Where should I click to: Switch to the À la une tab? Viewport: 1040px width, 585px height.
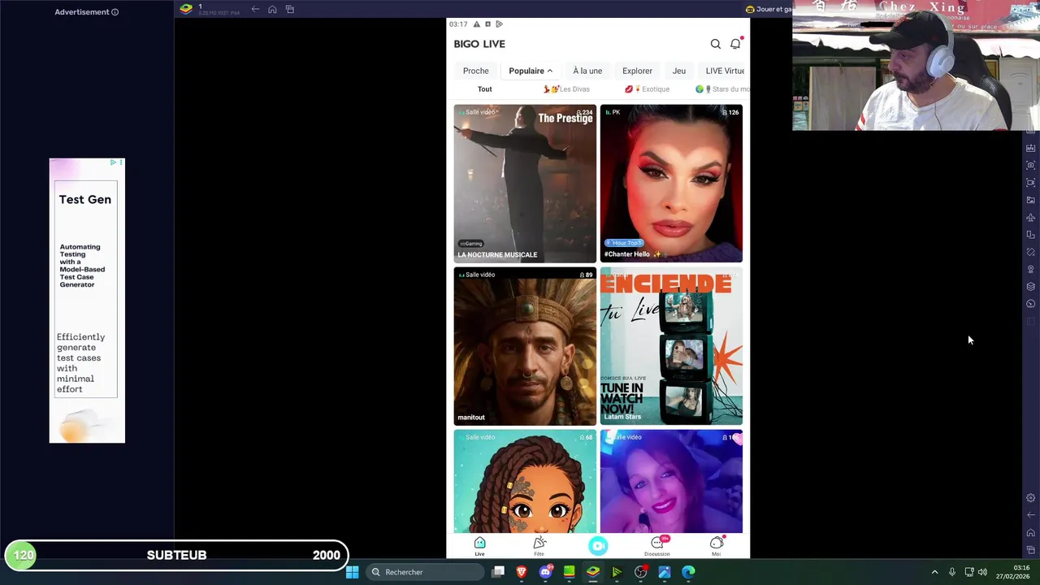[x=587, y=71]
